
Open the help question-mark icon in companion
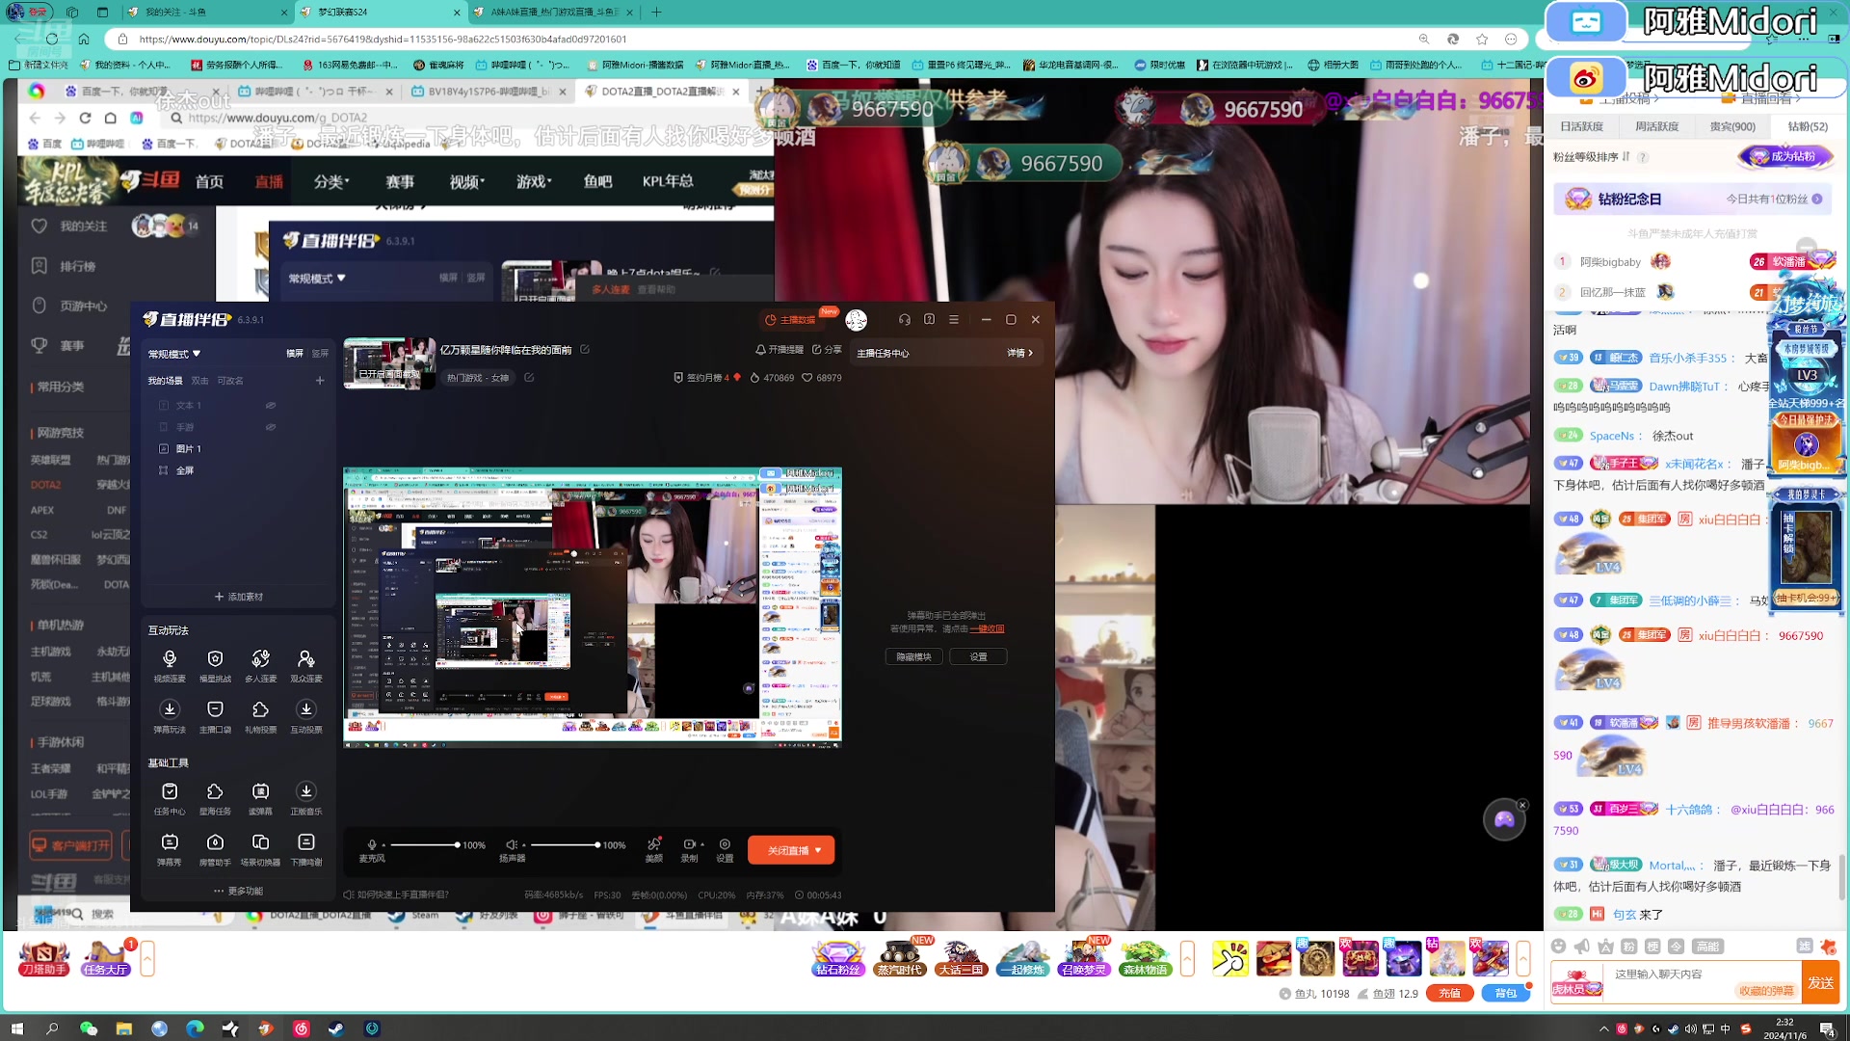(x=929, y=319)
